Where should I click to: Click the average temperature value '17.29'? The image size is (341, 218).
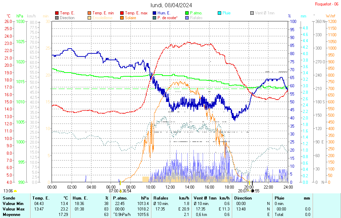[63, 215]
